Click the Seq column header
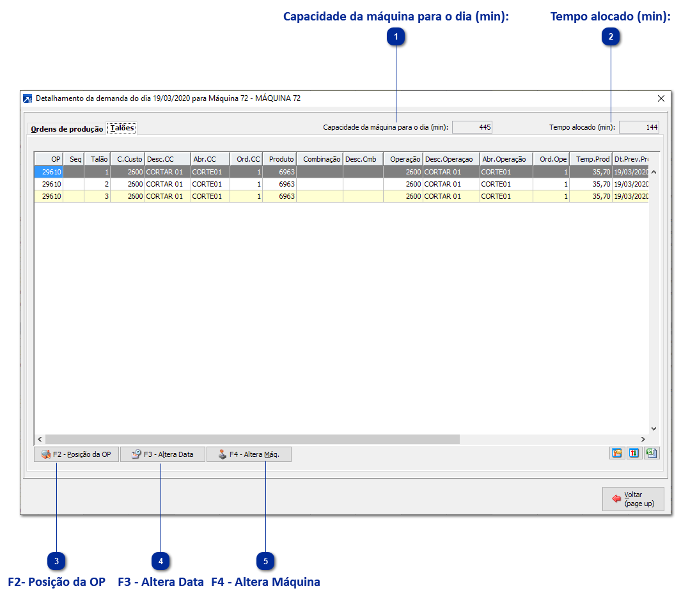Viewport: 681px width, 600px height. point(74,159)
